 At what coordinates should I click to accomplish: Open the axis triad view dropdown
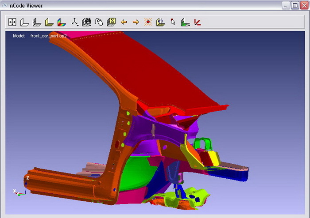[75, 22]
